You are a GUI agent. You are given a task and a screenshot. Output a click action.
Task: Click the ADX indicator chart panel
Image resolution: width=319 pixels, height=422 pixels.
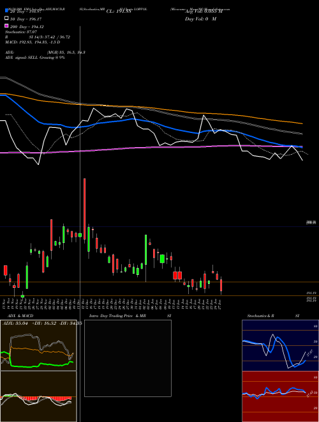(38, 345)
